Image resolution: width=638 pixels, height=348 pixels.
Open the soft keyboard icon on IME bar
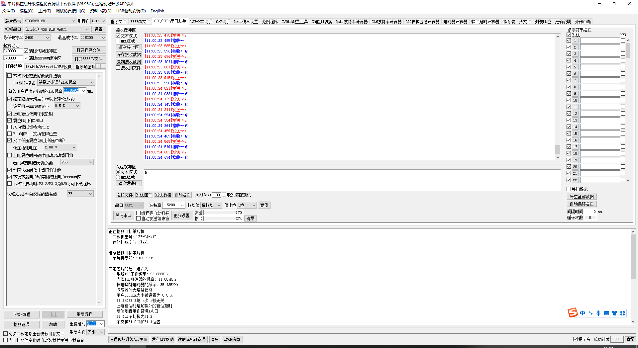coord(606,313)
